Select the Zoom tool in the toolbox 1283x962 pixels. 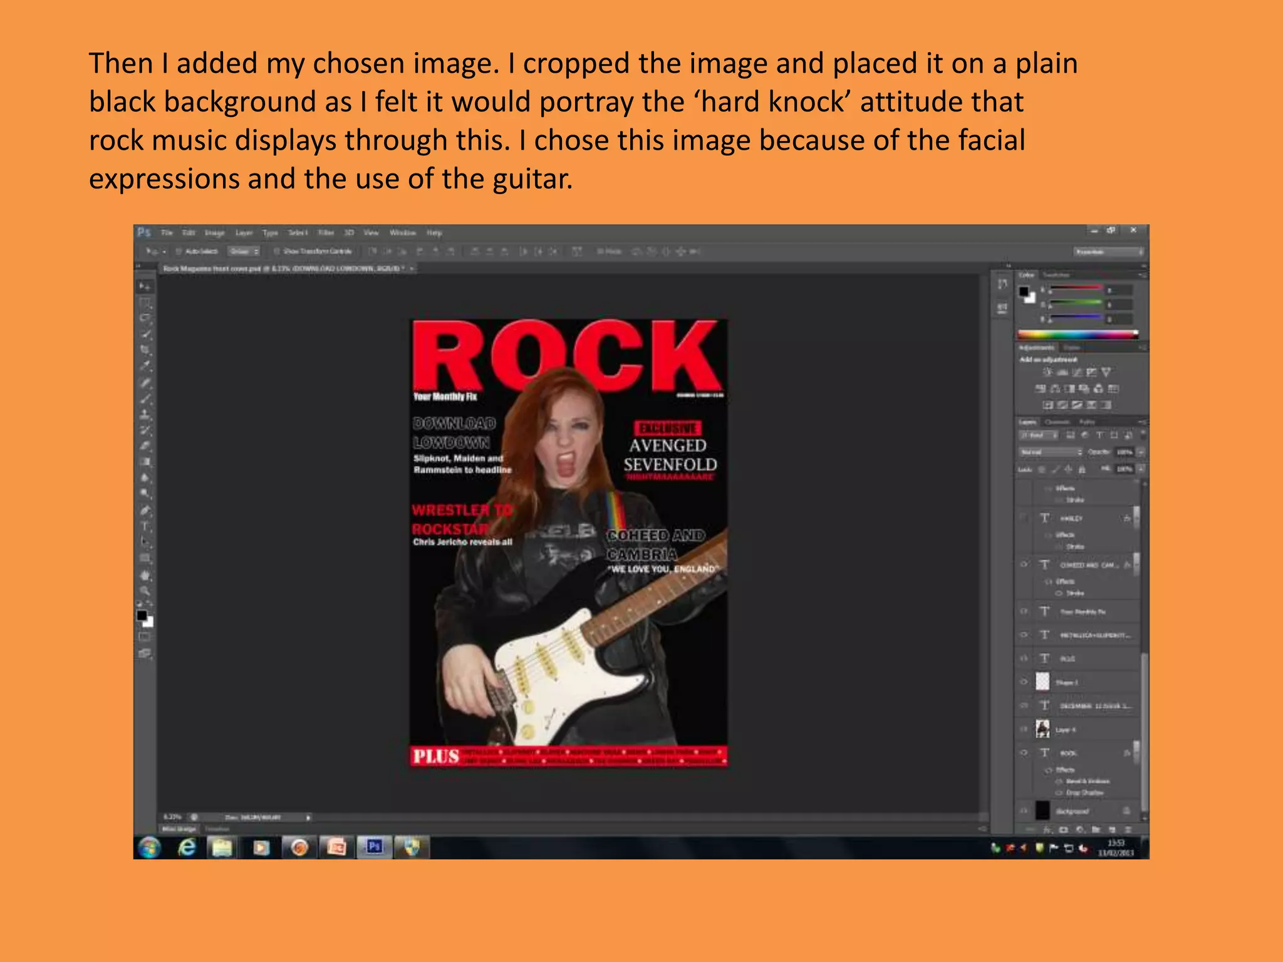145,590
